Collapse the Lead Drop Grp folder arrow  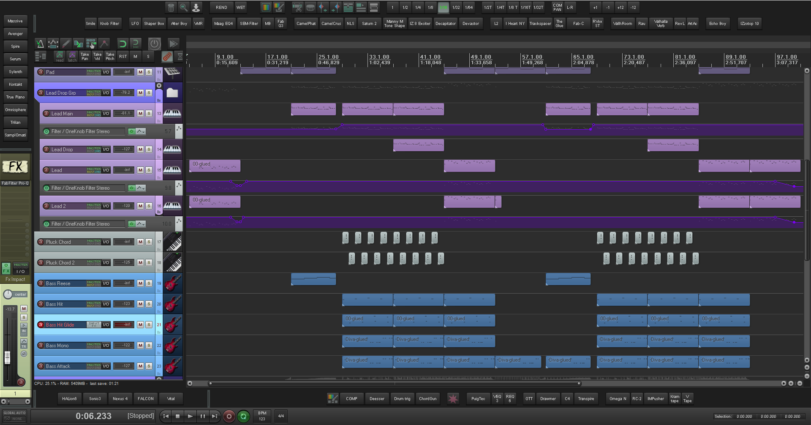[159, 86]
